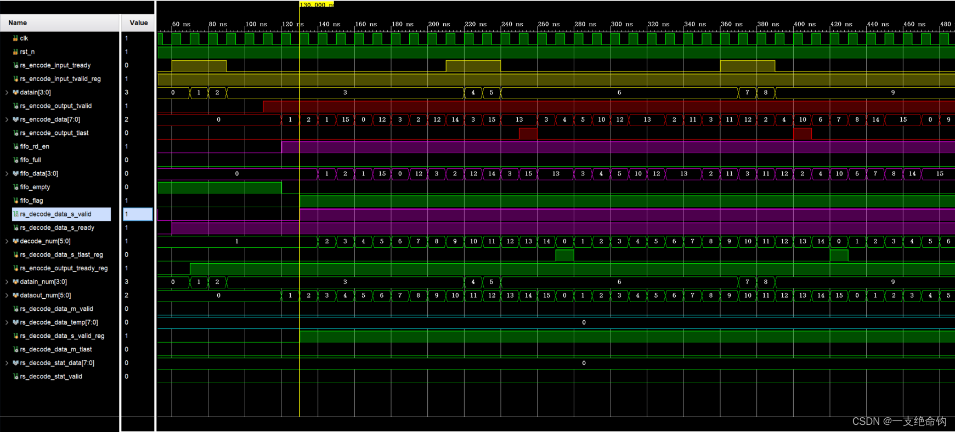Select rs_decode_stat_valid signal name
The height and width of the screenshot is (432, 955).
(x=51, y=377)
